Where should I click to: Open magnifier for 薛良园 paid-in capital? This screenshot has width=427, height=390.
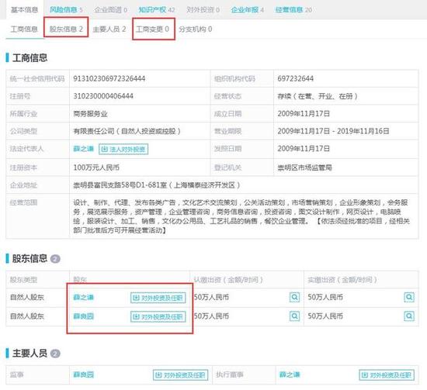409,316
